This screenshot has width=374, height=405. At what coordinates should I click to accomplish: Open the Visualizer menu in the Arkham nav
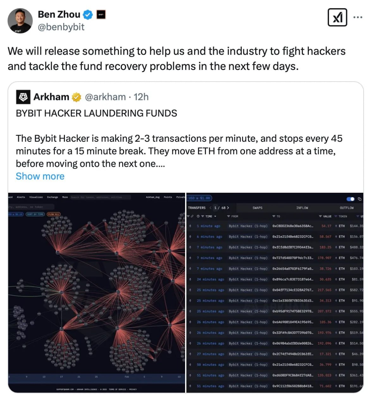pyautogui.click(x=36, y=197)
